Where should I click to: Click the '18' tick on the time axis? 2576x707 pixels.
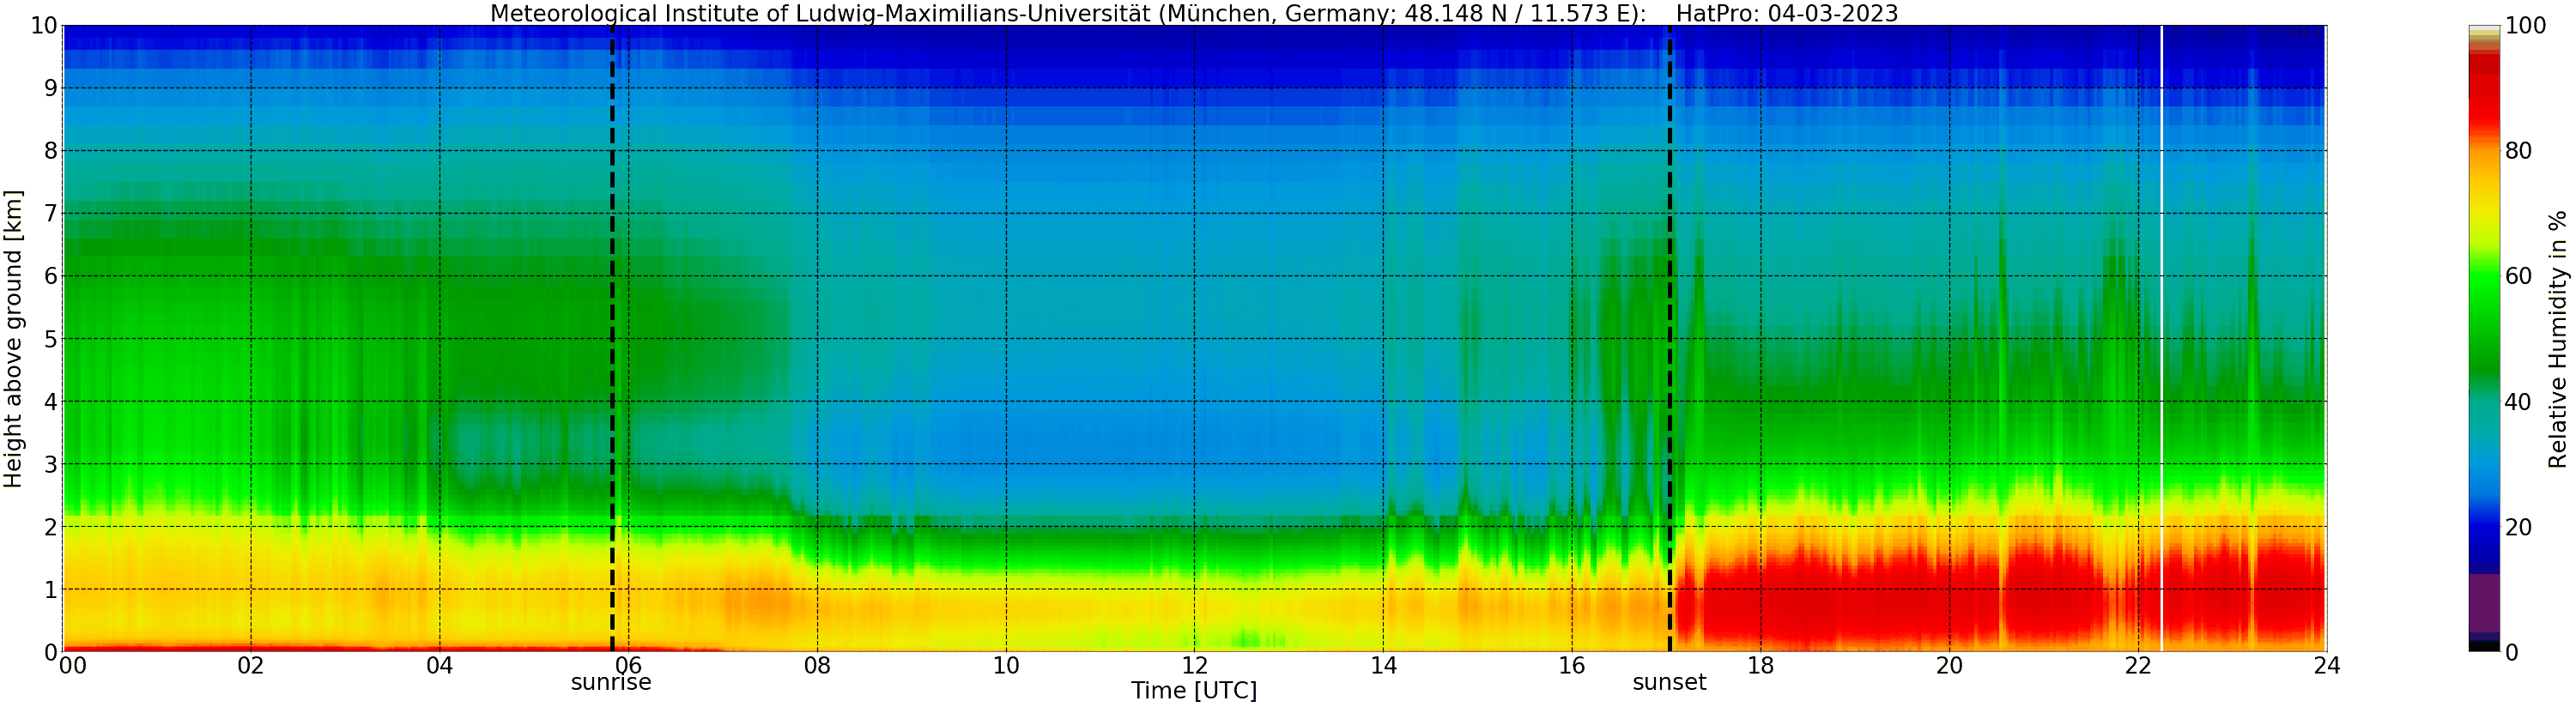tap(1760, 666)
